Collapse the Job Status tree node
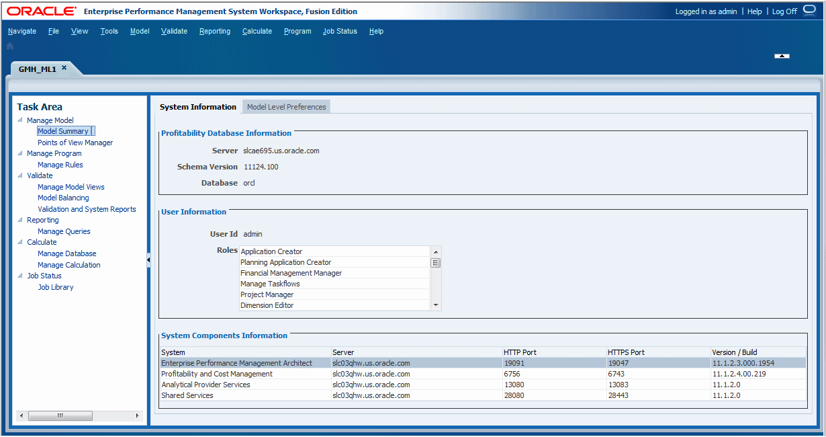The width and height of the screenshot is (826, 437). 20,276
